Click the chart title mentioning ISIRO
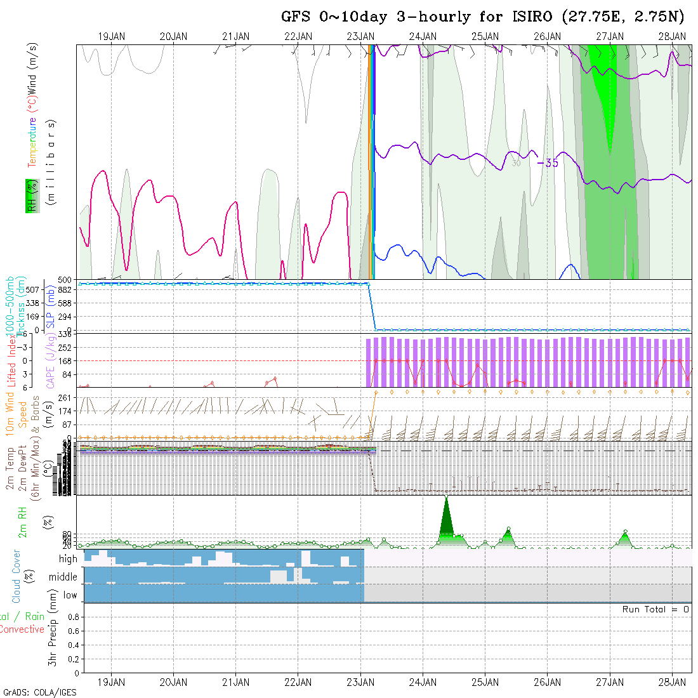 tap(484, 17)
